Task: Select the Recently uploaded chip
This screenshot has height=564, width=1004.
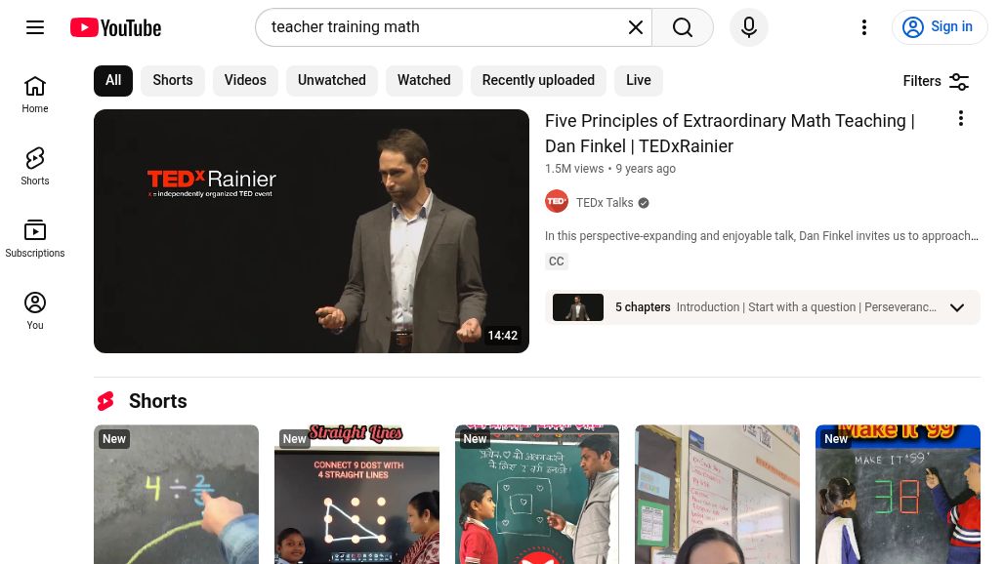Action: coord(538,81)
